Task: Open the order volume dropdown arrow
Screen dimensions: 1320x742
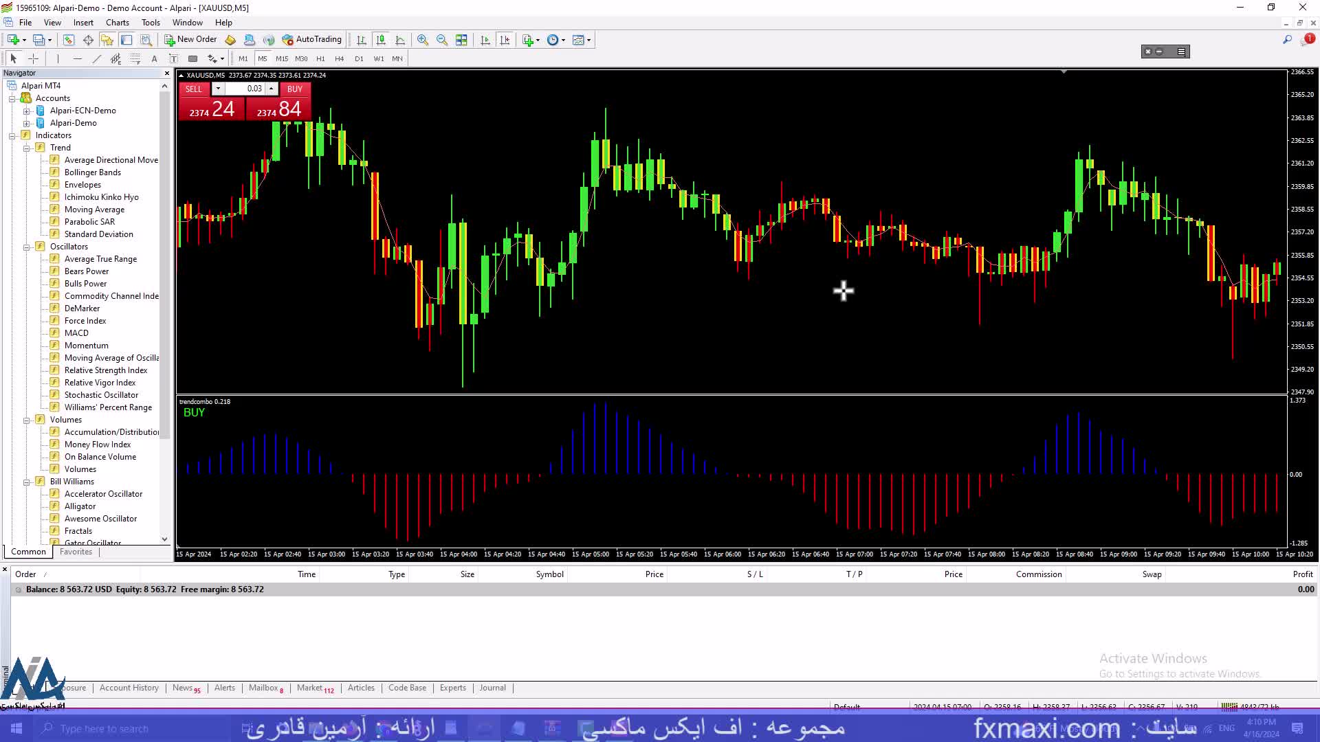Action: [x=218, y=89]
